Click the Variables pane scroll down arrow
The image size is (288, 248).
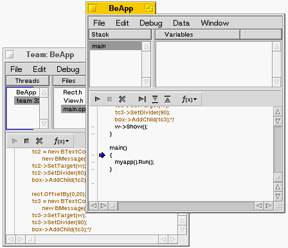[x=276, y=82]
